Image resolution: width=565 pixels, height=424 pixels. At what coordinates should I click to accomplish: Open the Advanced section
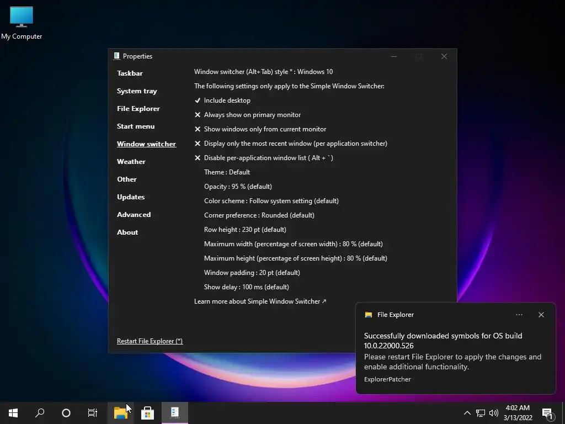[134, 215]
